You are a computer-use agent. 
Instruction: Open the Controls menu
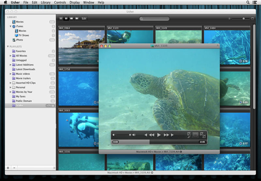60,3
